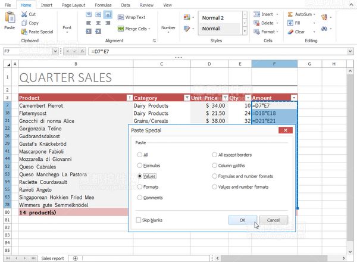Align text left
This screenshot has width=357, height=265.
tap(89, 23)
